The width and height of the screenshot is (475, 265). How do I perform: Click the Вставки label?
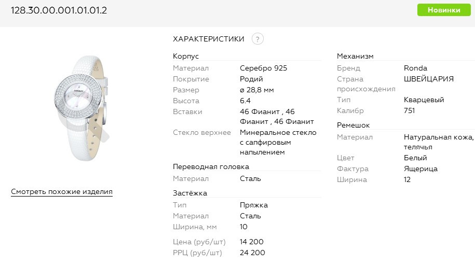coord(187,111)
